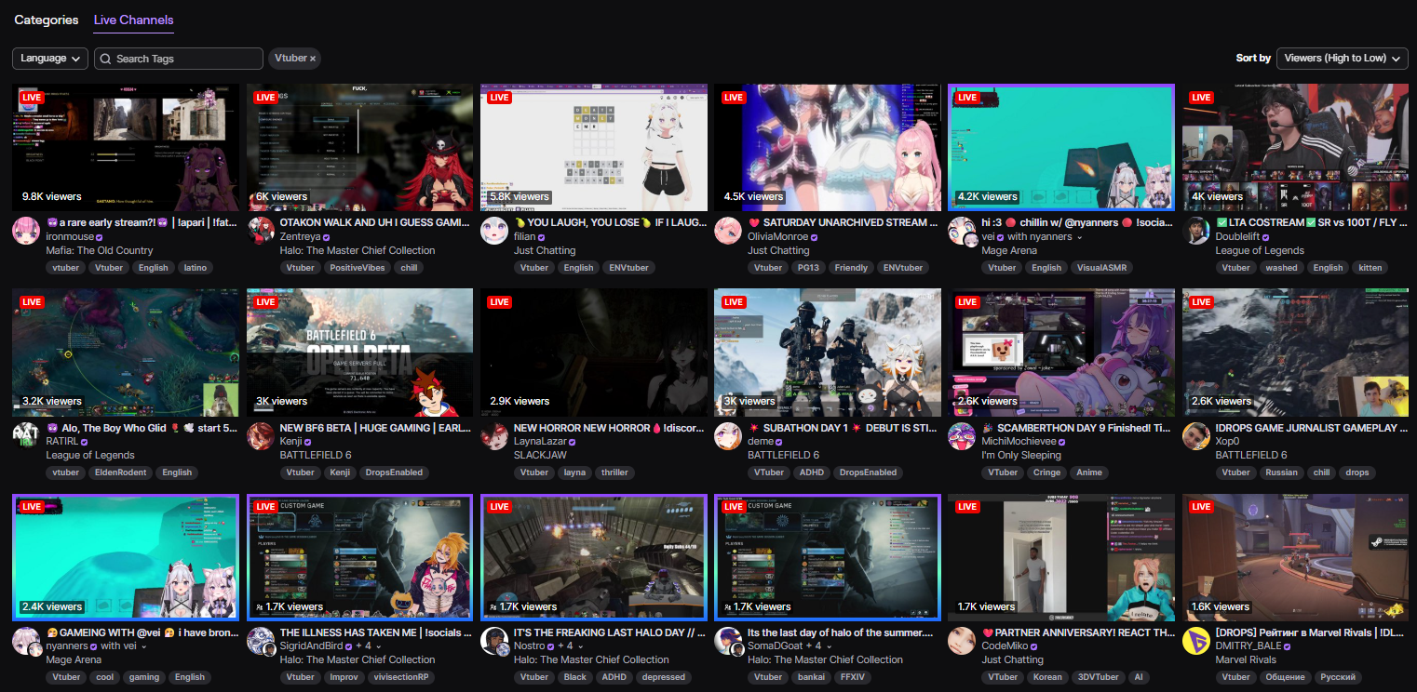Open the "I'm Only Sleeping" category link
This screenshot has height=692, width=1417.
(1021, 455)
